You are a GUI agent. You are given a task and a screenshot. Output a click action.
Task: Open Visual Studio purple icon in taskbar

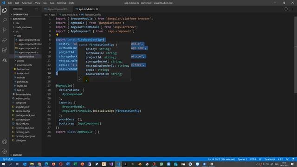(111, 164)
